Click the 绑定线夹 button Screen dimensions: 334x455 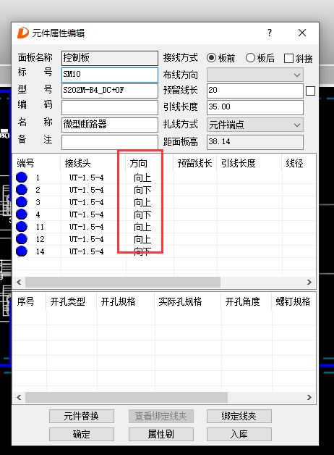[239, 416]
